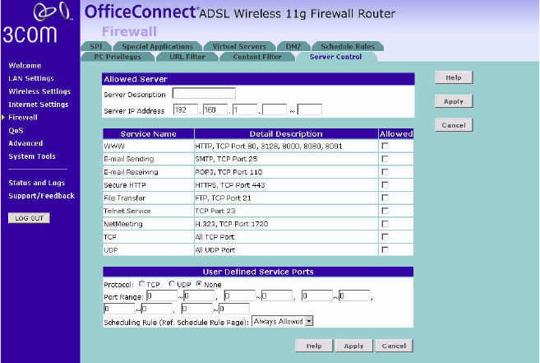Viewport: 540px width, 363px height.
Task: Click the 3Com logo
Action: tap(37, 23)
